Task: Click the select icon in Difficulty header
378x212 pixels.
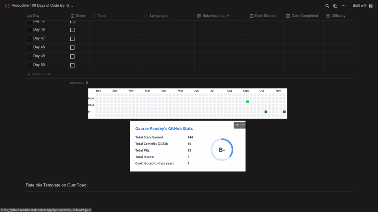Action: (328, 16)
